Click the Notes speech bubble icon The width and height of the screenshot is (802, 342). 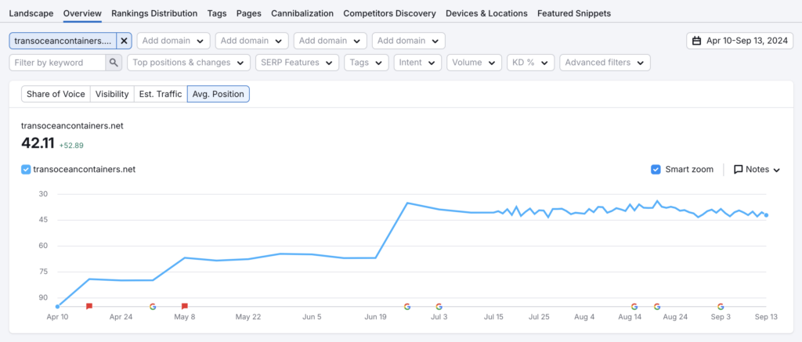(738, 169)
